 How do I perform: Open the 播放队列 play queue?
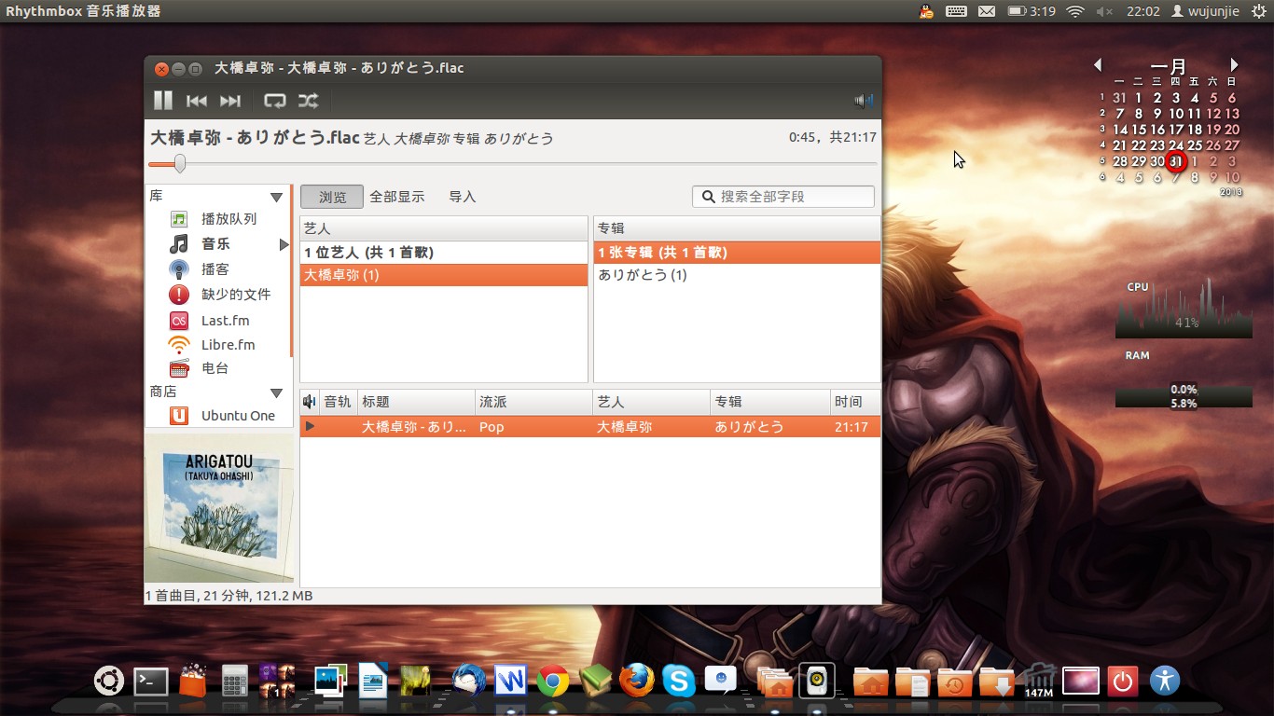click(228, 219)
